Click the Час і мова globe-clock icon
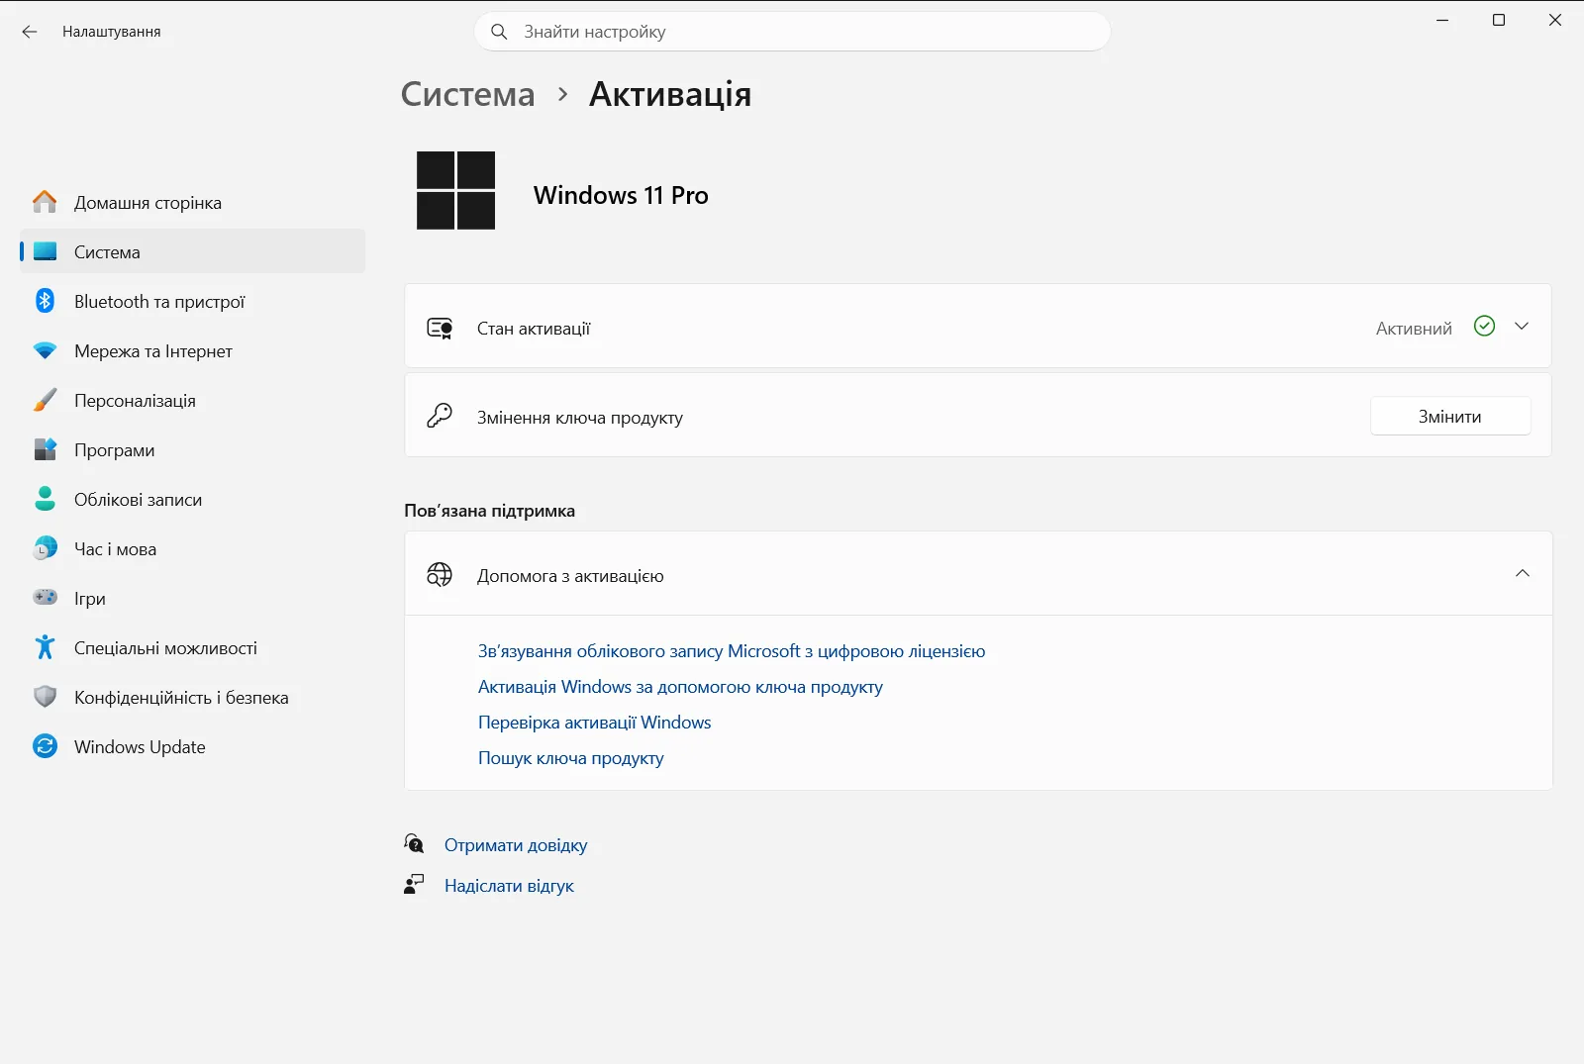Viewport: 1584px width, 1064px height. (45, 548)
